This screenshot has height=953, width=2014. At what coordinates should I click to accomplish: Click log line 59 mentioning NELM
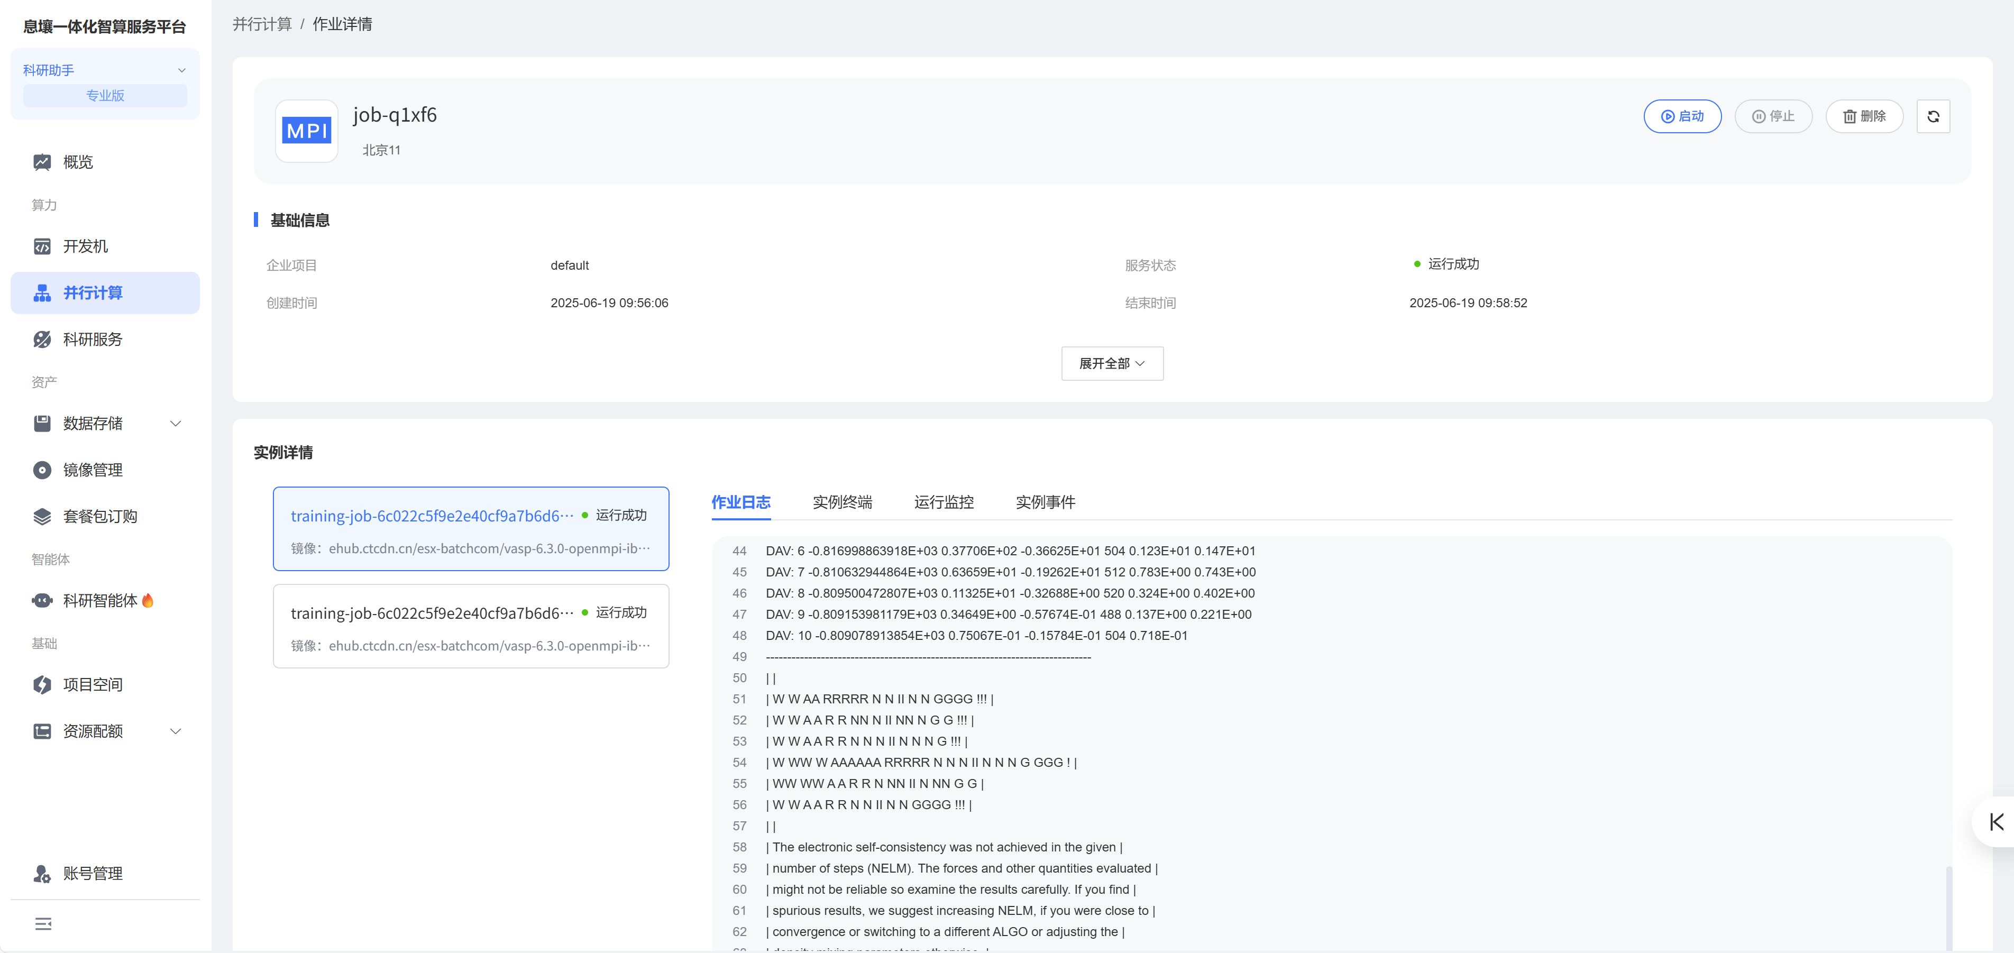pos(962,868)
